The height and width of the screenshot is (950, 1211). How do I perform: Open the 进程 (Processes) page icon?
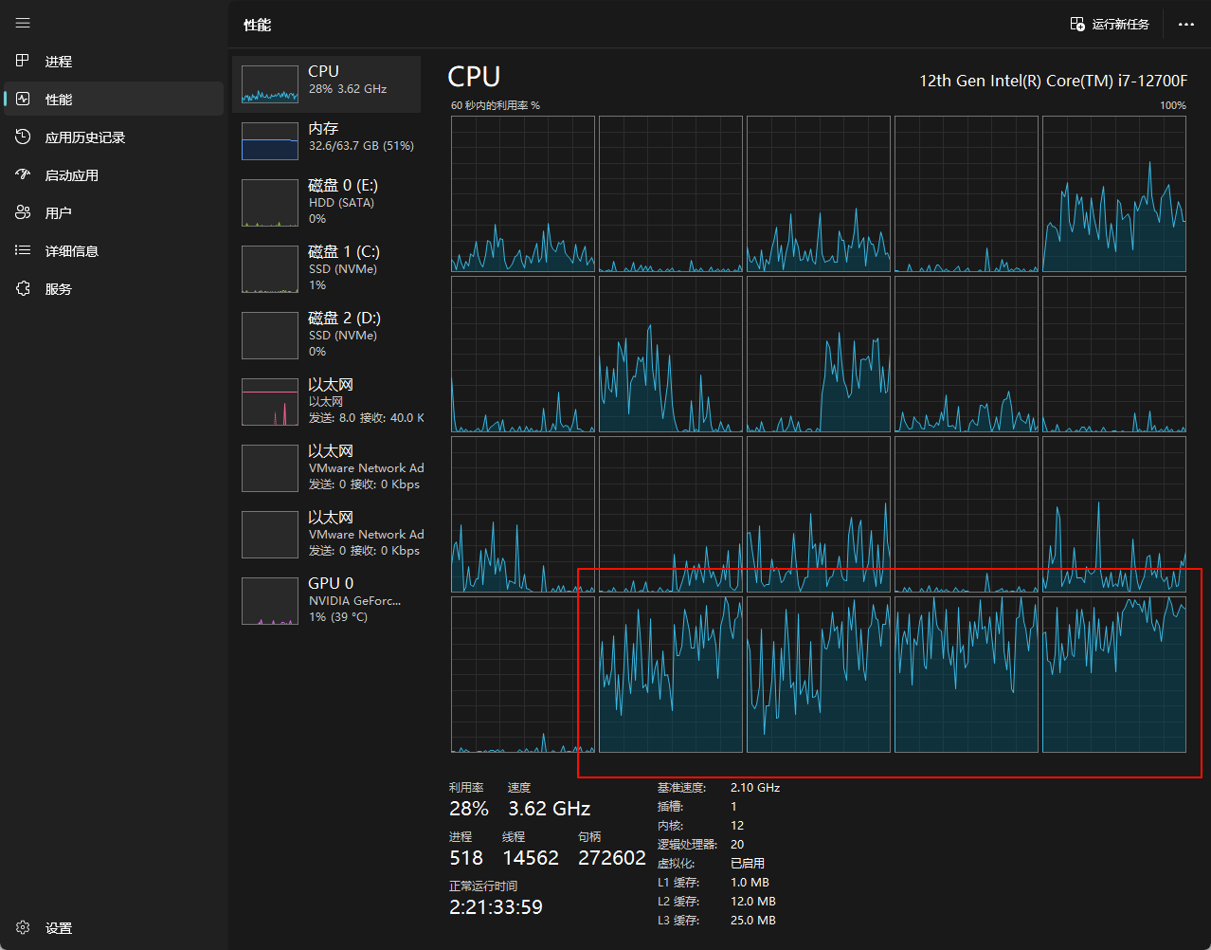coord(23,61)
